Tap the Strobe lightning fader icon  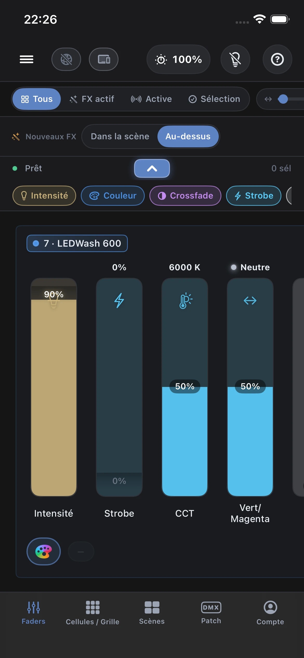click(119, 301)
